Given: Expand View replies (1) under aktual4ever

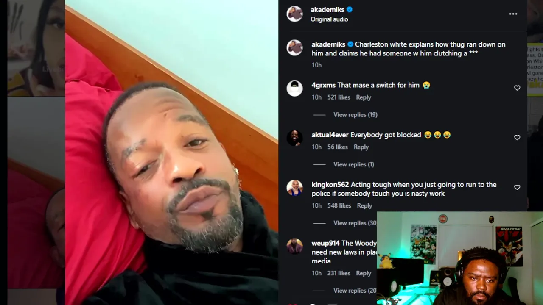Looking at the screenshot, I should pyautogui.click(x=353, y=164).
